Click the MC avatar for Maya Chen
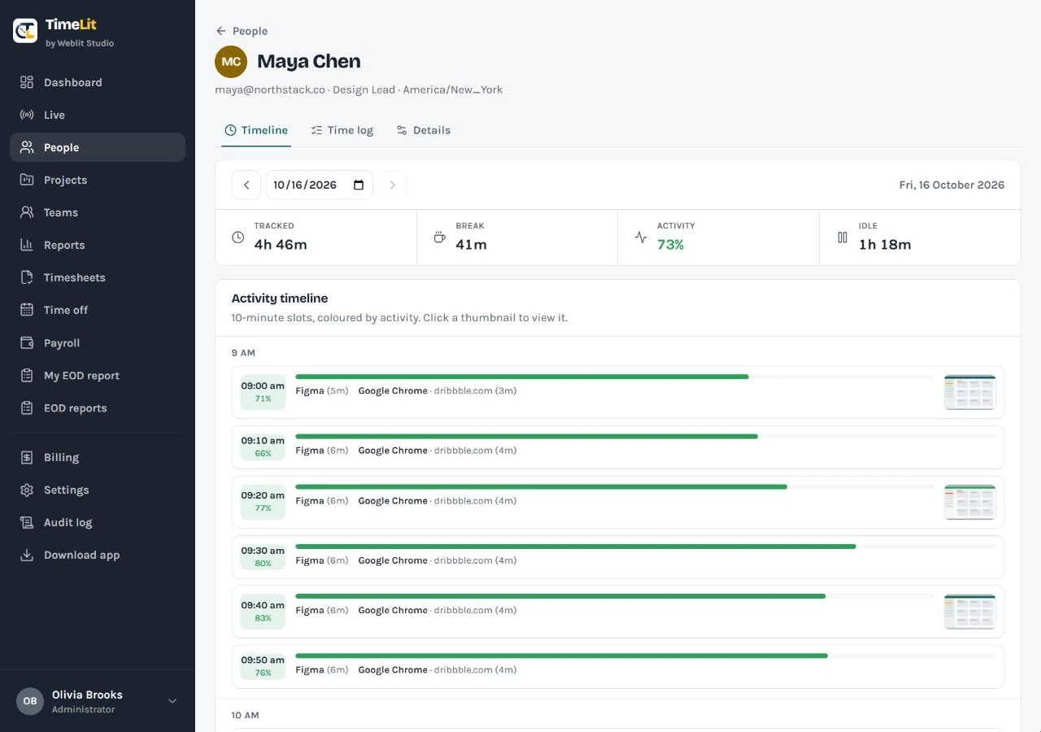Viewport: 1041px width, 732px height. click(x=231, y=62)
